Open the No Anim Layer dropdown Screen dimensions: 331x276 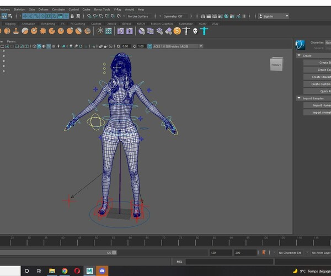321,253
